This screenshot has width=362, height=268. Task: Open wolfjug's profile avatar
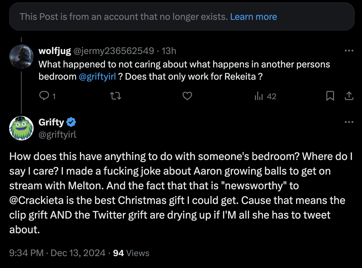coord(21,57)
